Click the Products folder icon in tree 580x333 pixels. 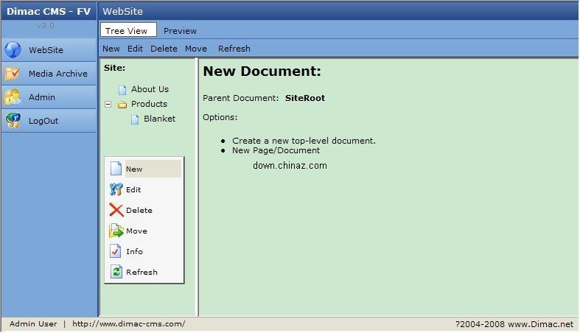[122, 105]
